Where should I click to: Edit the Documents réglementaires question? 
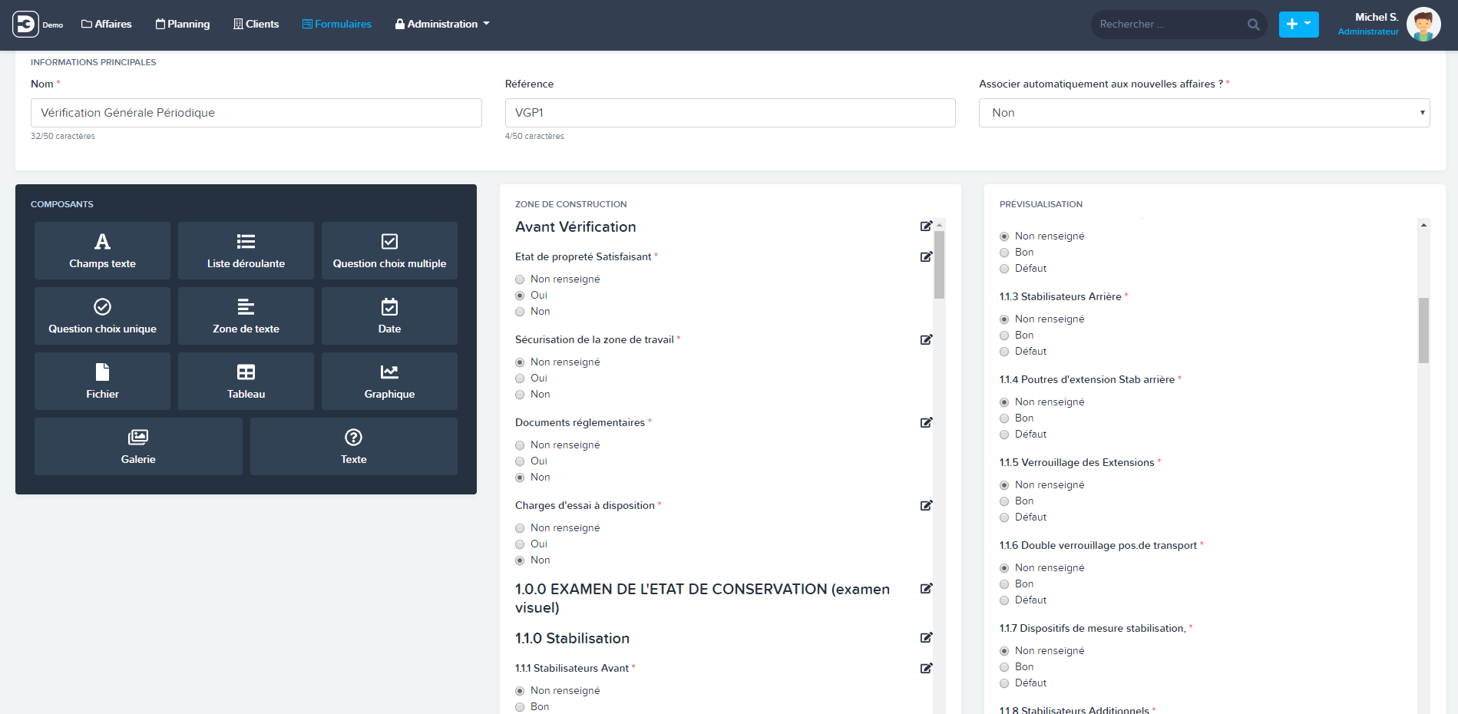(926, 422)
